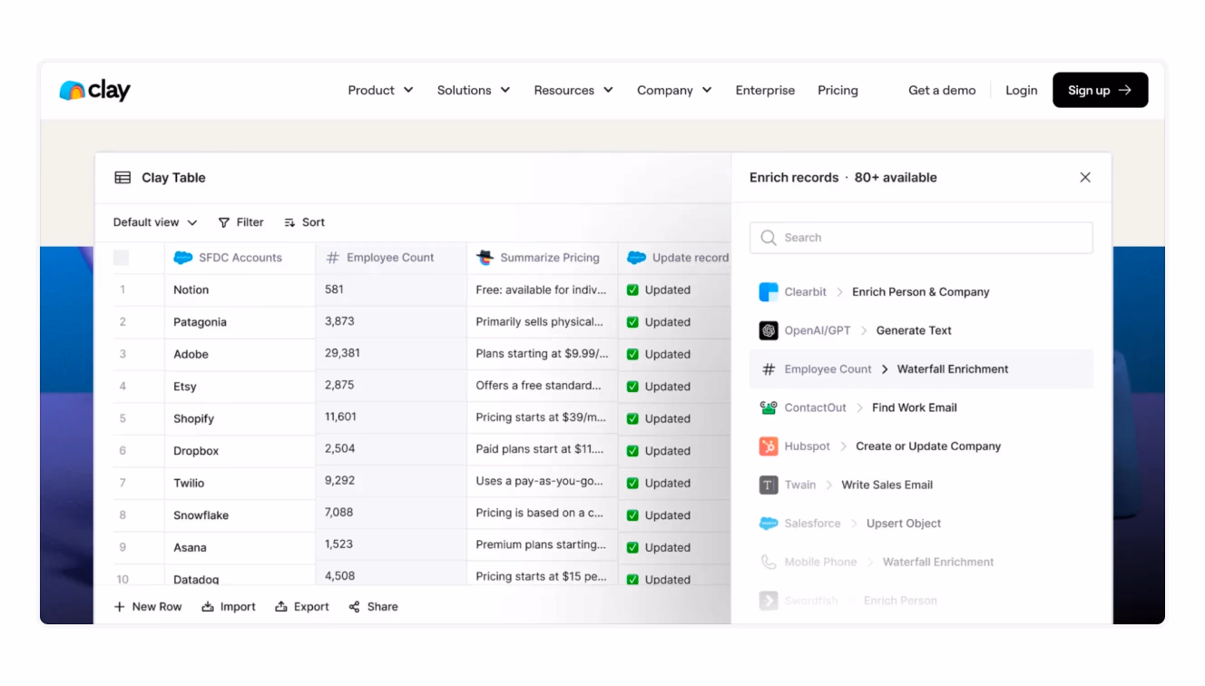Viewport: 1205px width, 686px height.
Task: Click the plus icon for New Row
Action: point(119,607)
